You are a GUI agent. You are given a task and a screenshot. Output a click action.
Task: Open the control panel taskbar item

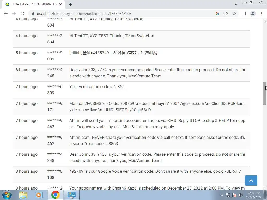[x=71, y=195]
